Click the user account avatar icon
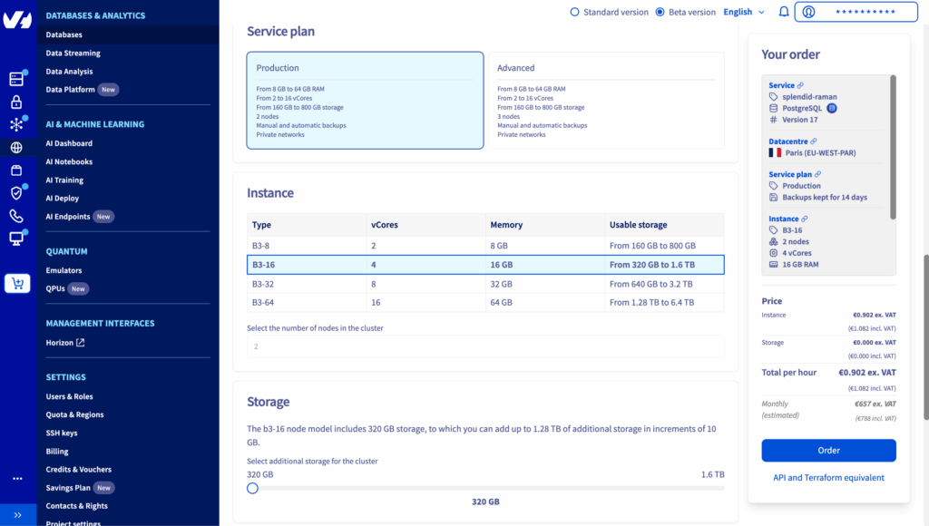The width and height of the screenshot is (929, 526). tap(808, 12)
